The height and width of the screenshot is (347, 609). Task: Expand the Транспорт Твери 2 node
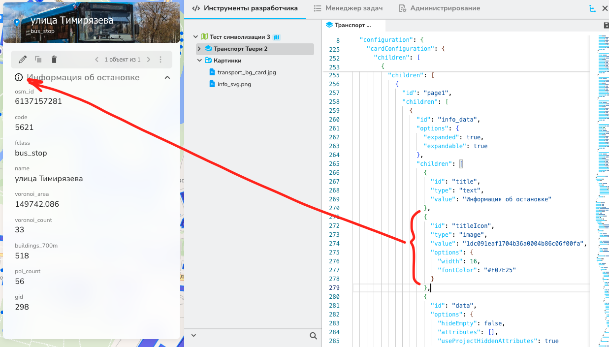tap(199, 49)
